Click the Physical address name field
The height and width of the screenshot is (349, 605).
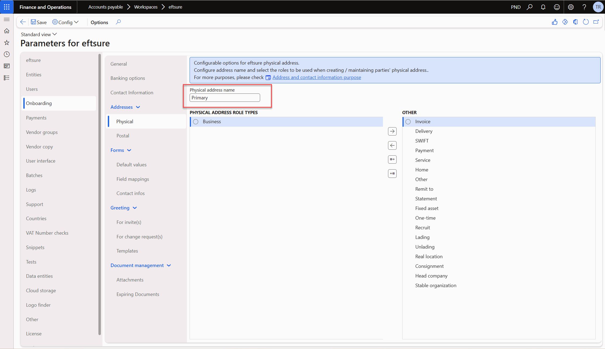pyautogui.click(x=225, y=98)
